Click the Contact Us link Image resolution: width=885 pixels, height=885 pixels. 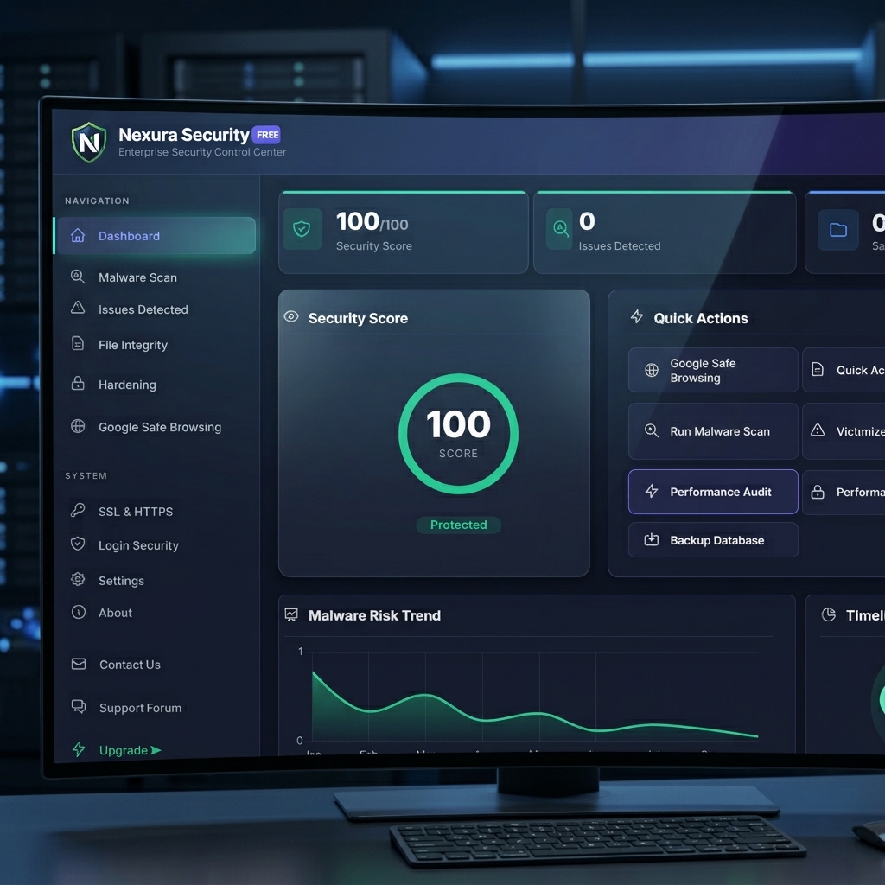tap(130, 665)
